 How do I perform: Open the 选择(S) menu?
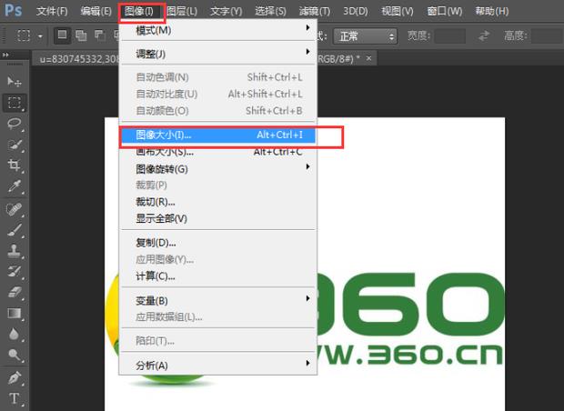(270, 11)
